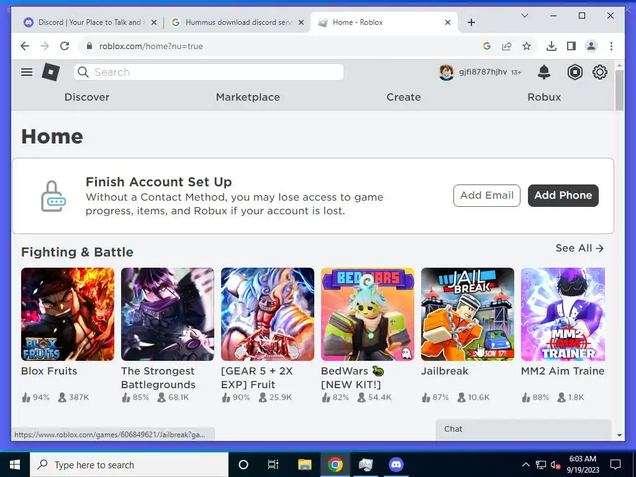Switch to Hummus download discord tab

(x=238, y=22)
